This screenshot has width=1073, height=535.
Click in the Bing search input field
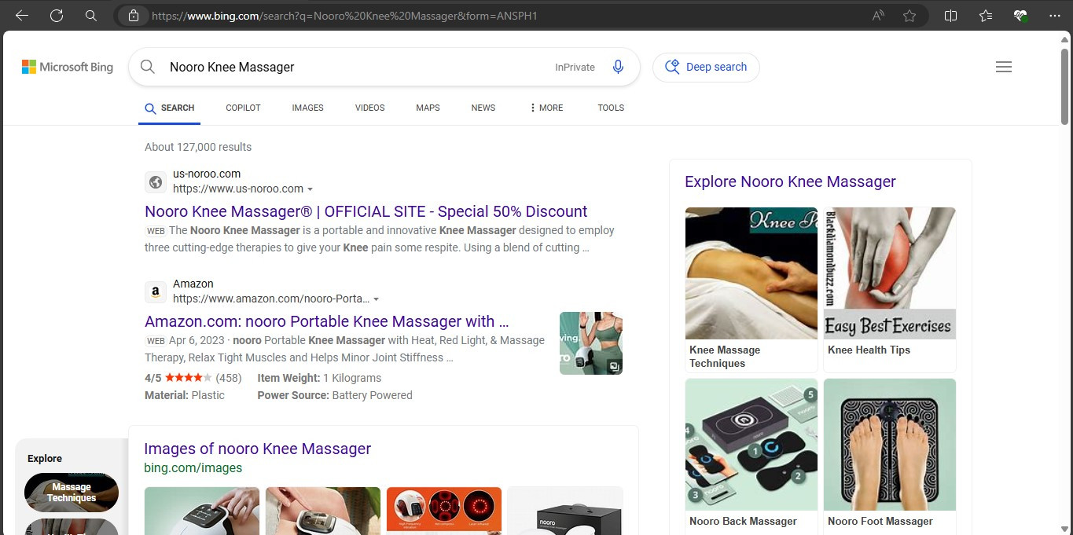pyautogui.click(x=354, y=67)
